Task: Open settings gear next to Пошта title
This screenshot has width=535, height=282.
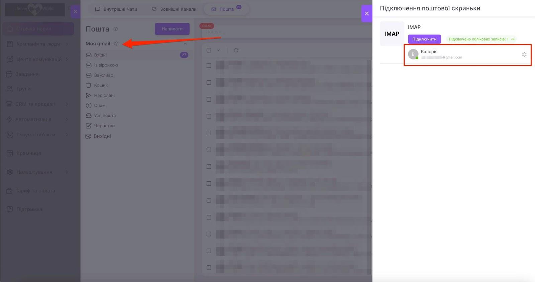Action: (x=116, y=29)
